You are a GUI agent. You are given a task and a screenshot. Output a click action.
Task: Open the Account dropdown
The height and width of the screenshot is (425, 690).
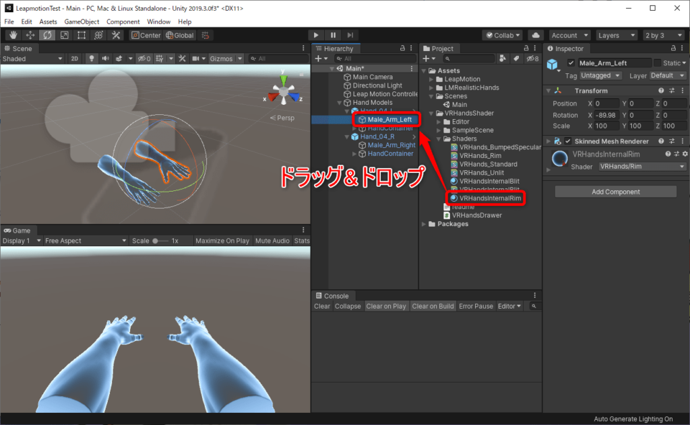pos(569,35)
